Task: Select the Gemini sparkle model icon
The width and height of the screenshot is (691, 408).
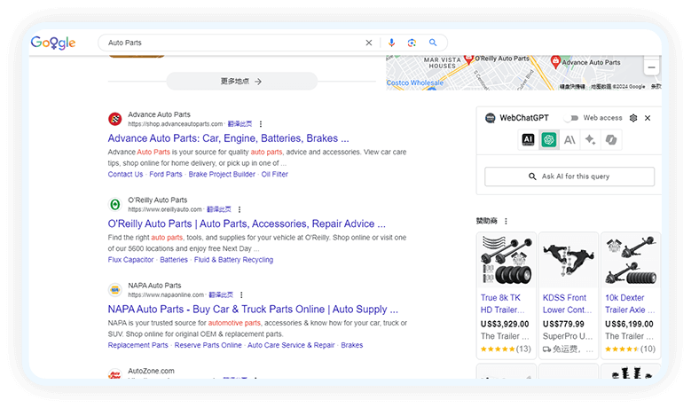Action: (590, 140)
